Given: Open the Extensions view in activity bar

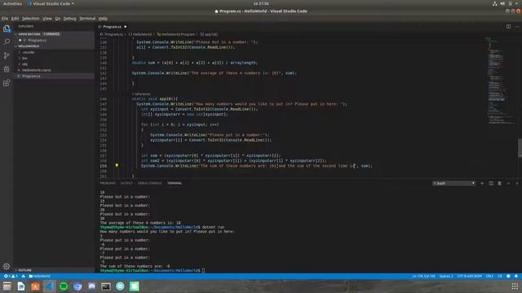Looking at the screenshot, I should tap(7, 83).
